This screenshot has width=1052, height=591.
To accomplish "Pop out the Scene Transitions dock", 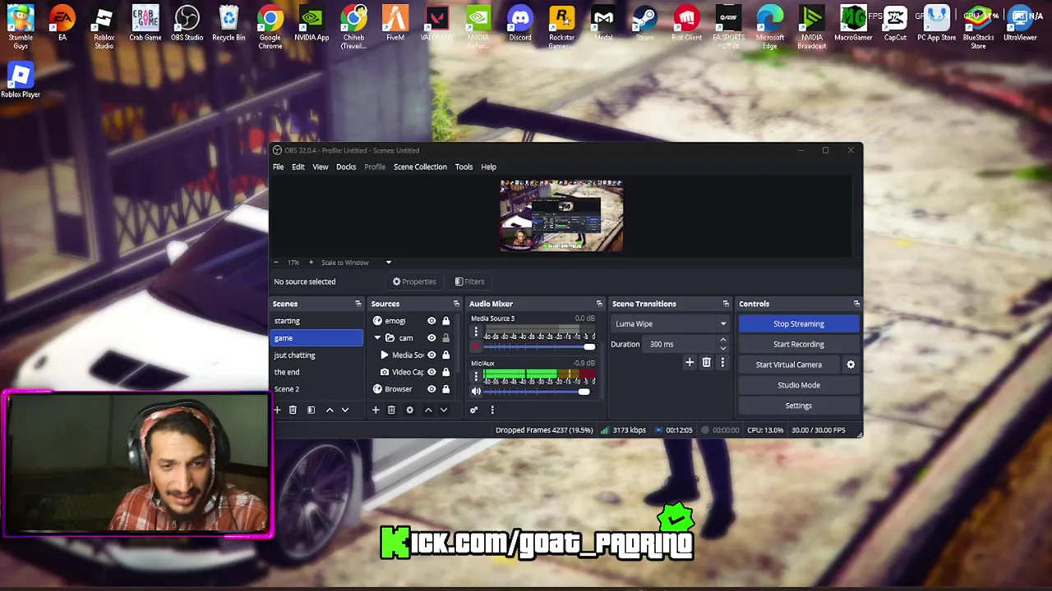I will coord(726,304).
